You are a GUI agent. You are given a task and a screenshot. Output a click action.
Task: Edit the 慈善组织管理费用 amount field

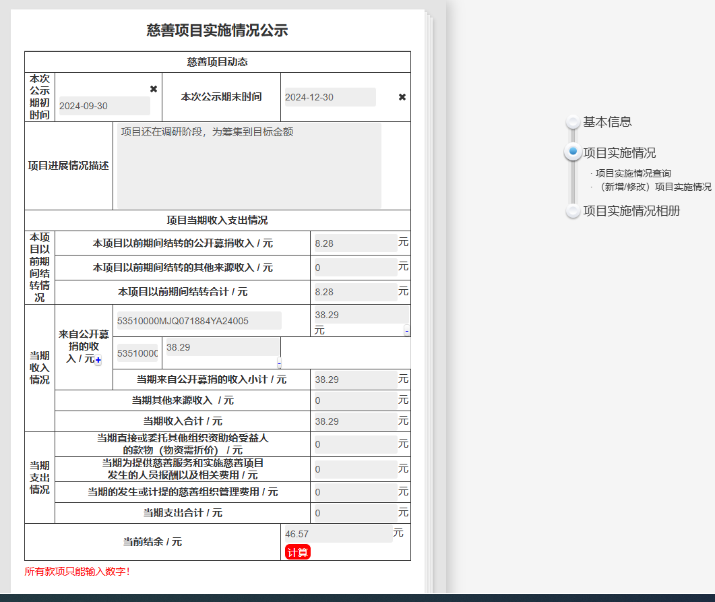(355, 492)
